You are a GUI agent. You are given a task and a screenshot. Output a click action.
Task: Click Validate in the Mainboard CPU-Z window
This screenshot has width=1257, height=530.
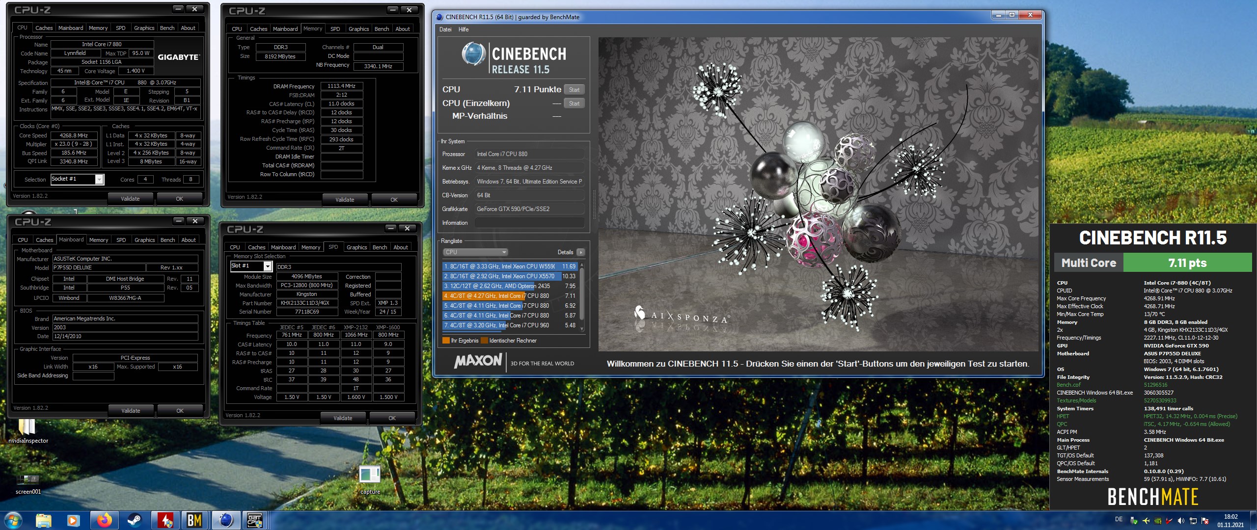tap(131, 411)
